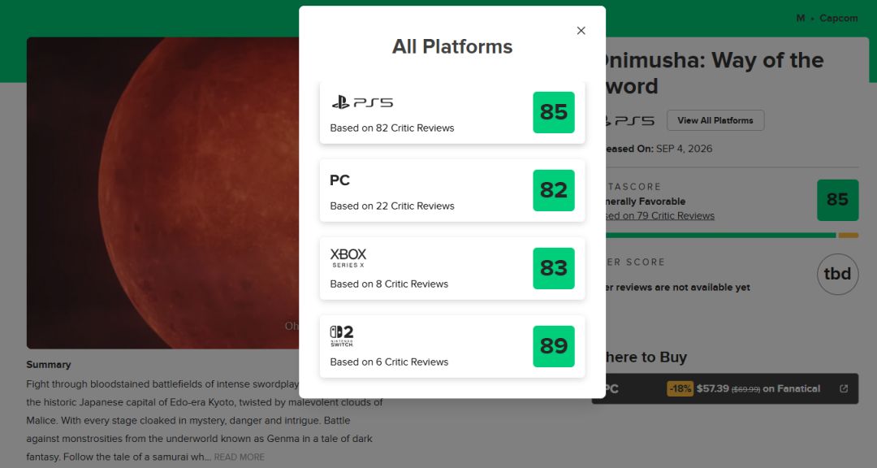The height and width of the screenshot is (468, 877).
Task: Click the All Platforms dialog heading
Action: click(452, 46)
